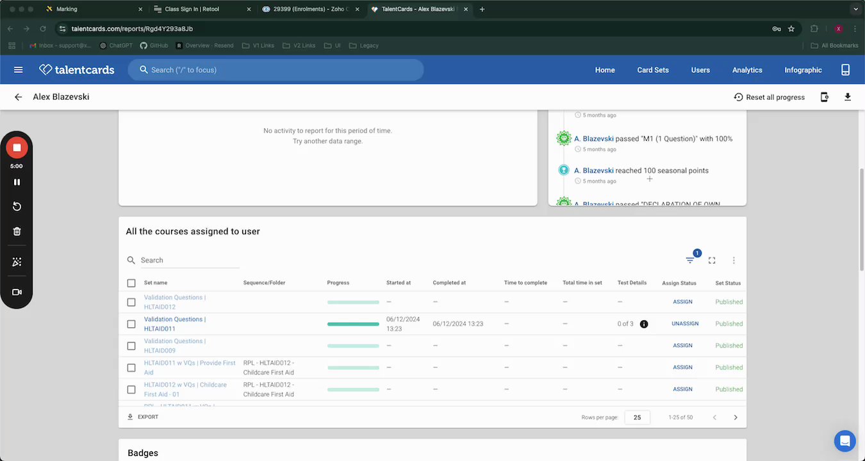
Task: Switch to the Marking browser tab
Action: click(x=94, y=9)
